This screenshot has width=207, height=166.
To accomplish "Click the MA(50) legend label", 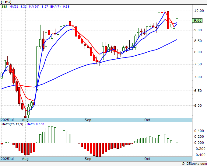I will point(34,7).
